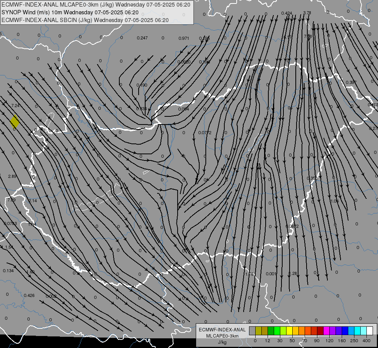This screenshot has width=378, height=348.
Task: Pick the dark red legend swatch
Action: point(320,331)
